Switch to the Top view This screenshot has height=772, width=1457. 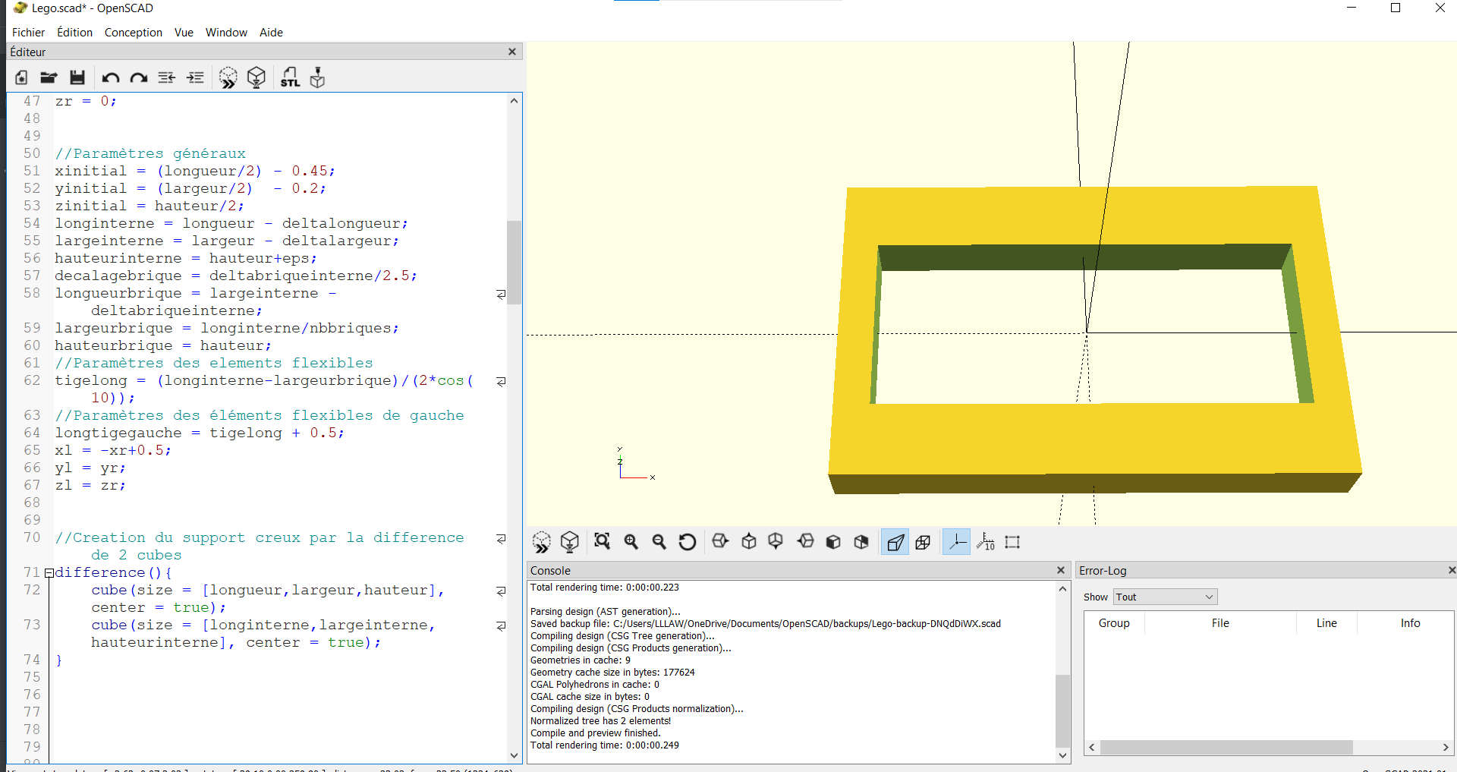[x=749, y=542]
